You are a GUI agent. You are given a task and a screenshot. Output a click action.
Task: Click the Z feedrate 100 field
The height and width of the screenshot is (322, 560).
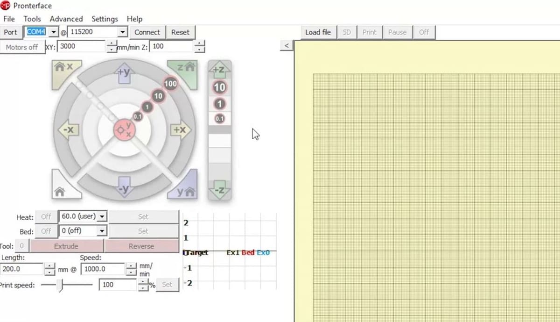[x=171, y=46]
